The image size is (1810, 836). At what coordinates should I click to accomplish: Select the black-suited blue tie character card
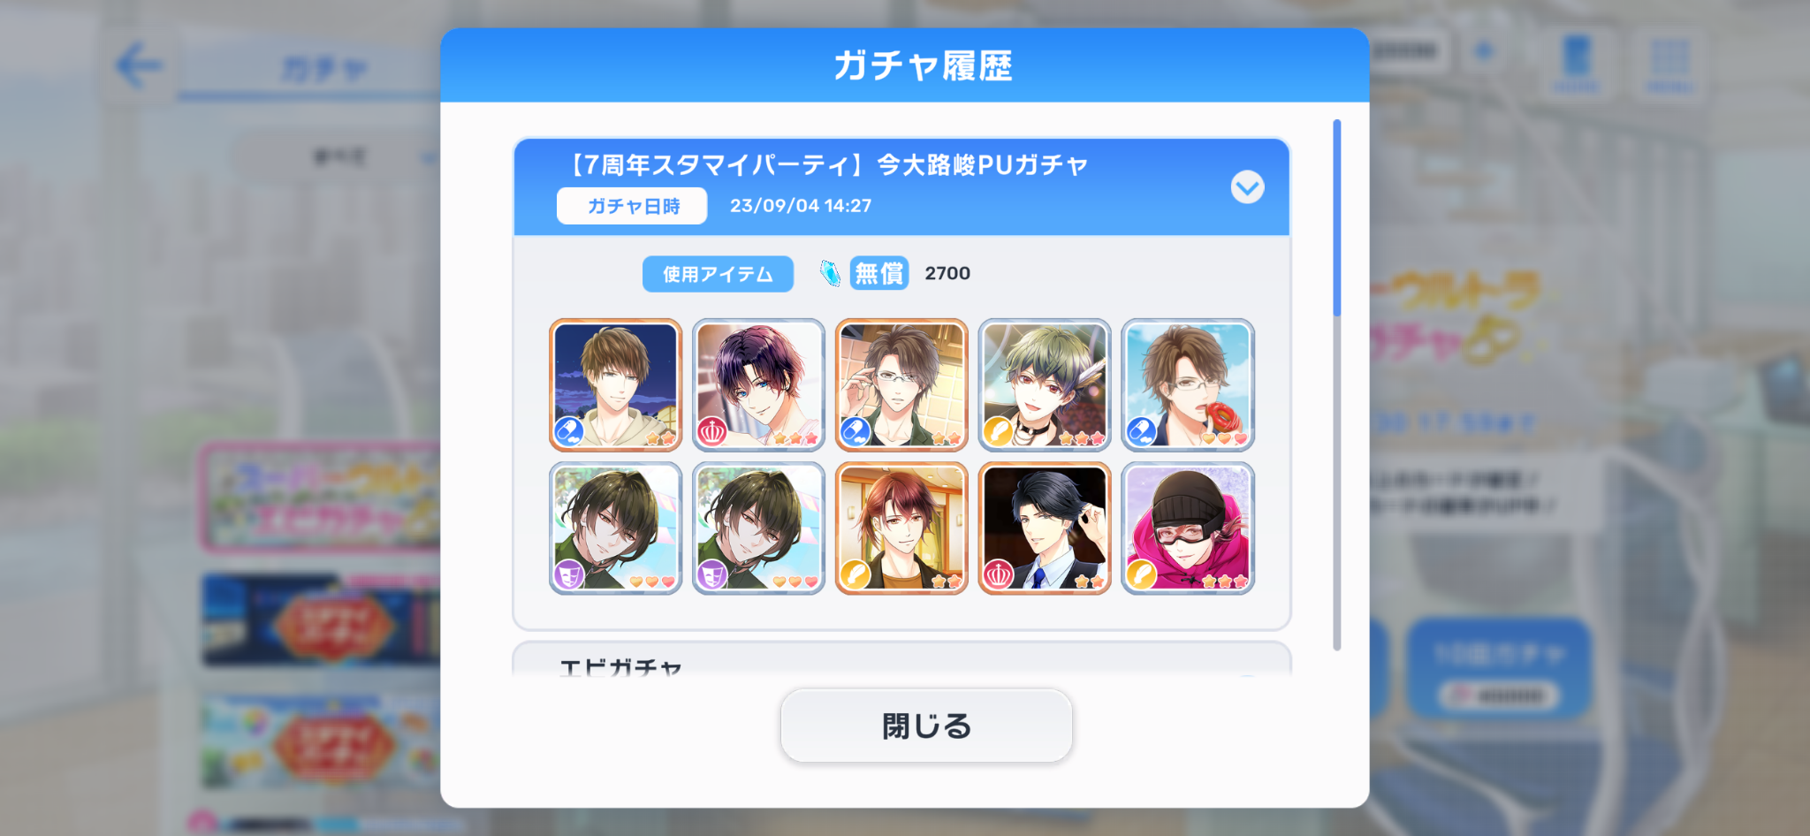click(1045, 528)
